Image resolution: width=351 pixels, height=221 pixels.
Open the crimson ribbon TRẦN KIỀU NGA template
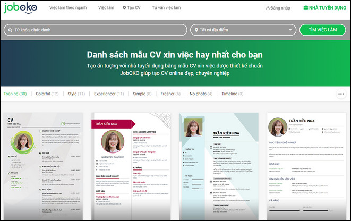(131, 166)
